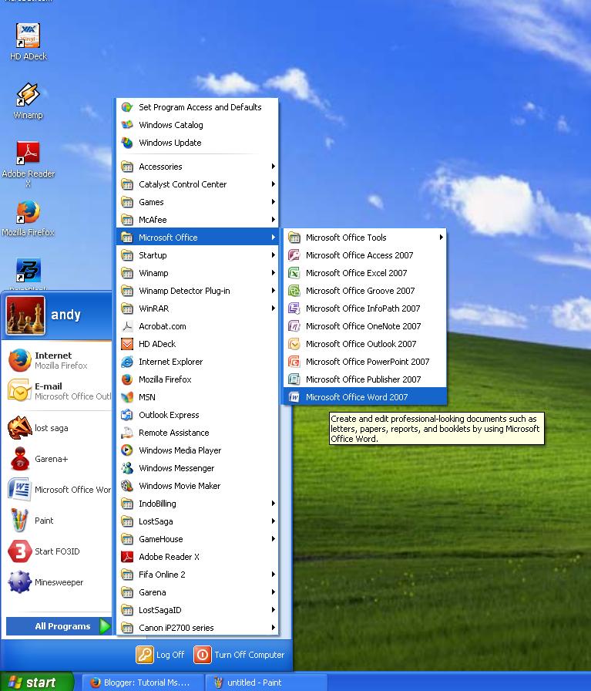Click the OneNote 2007 icon
Screen dimensions: 591x691
pos(294,326)
